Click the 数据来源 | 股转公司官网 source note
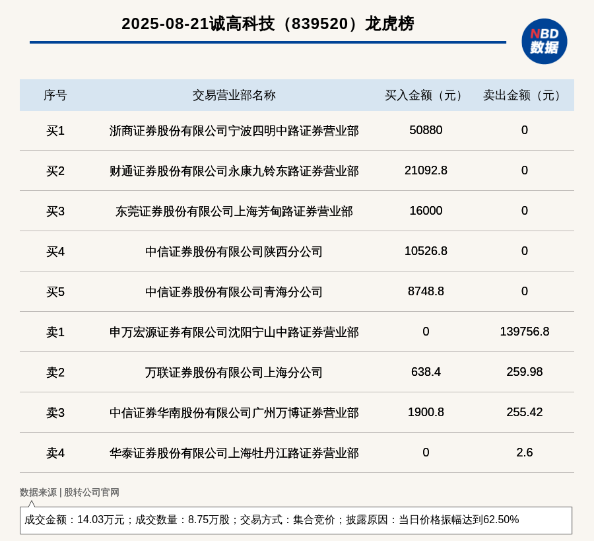The height and width of the screenshot is (541, 594). coord(69,493)
